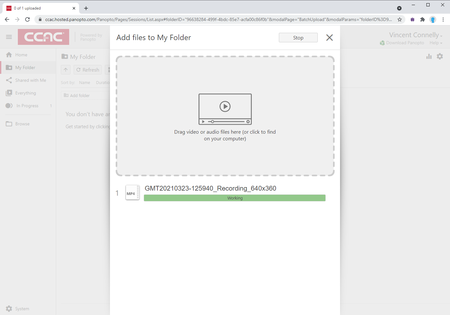
Task: Close the '0 of 1 uploaded' tab
Action: click(x=74, y=8)
